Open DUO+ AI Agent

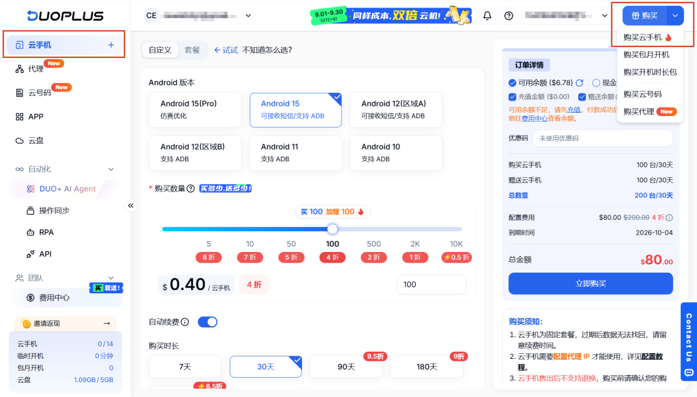67,189
